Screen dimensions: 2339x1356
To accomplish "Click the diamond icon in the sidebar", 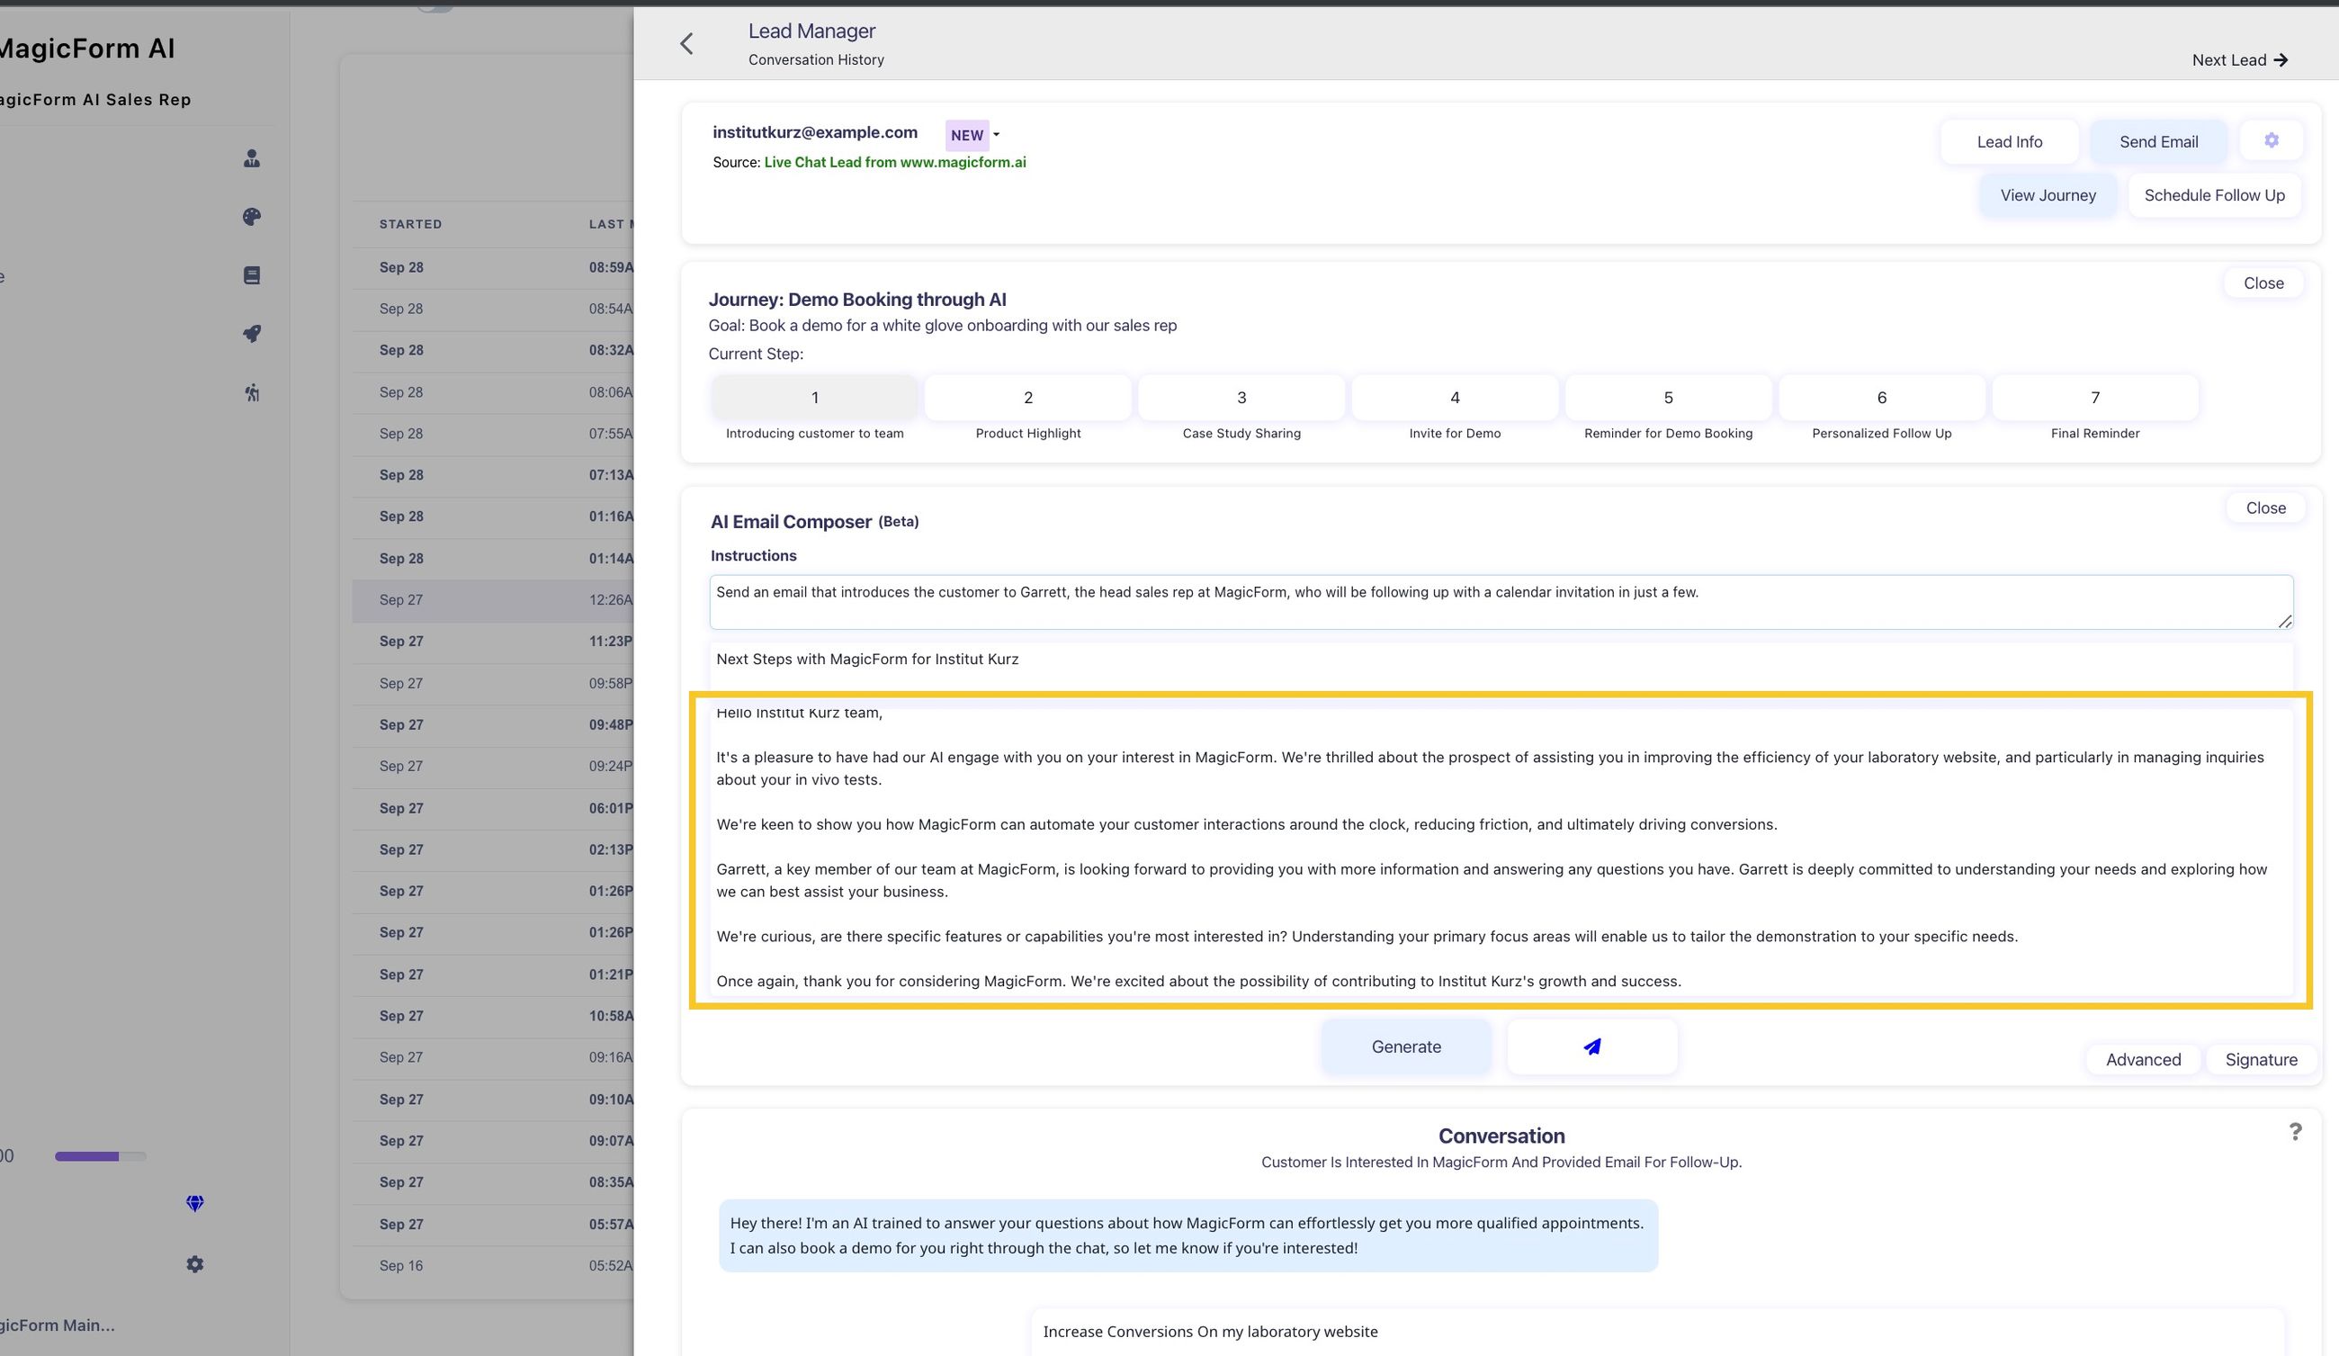I will pos(195,1203).
